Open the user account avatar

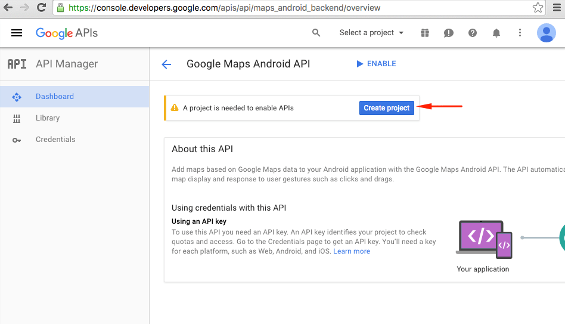pos(547,33)
